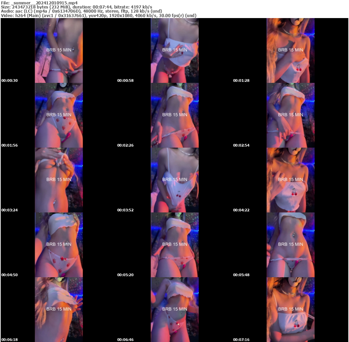Click the timestamp text 00:03:52
This screenshot has width=349, height=342.
click(125, 210)
